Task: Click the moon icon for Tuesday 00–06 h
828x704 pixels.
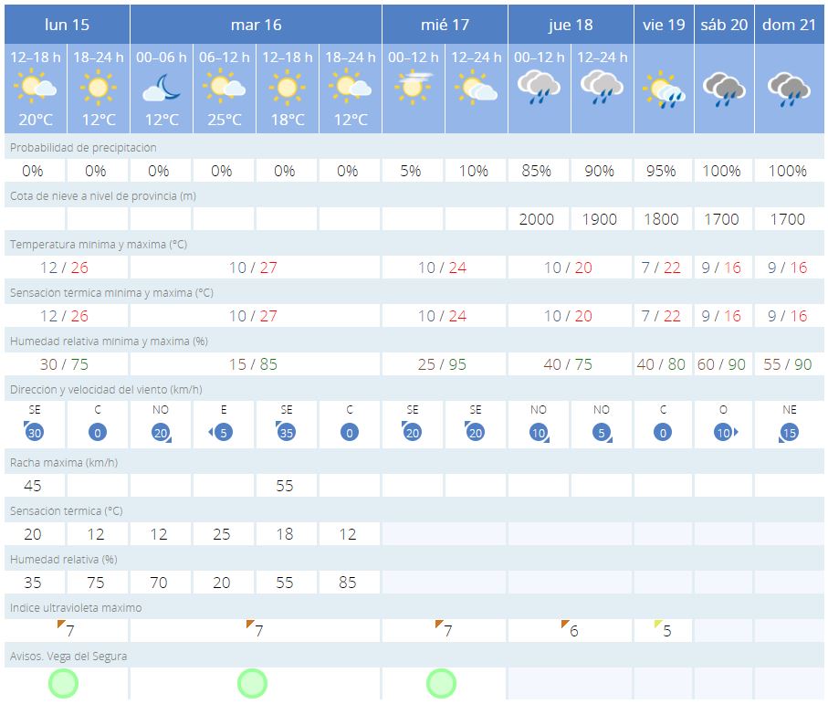Action: [161, 89]
